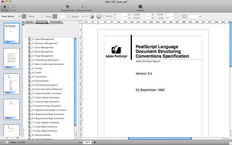Click the bookmark icon for 8.1 Responsibilities
This screenshot has height=145, width=232.
[30, 135]
